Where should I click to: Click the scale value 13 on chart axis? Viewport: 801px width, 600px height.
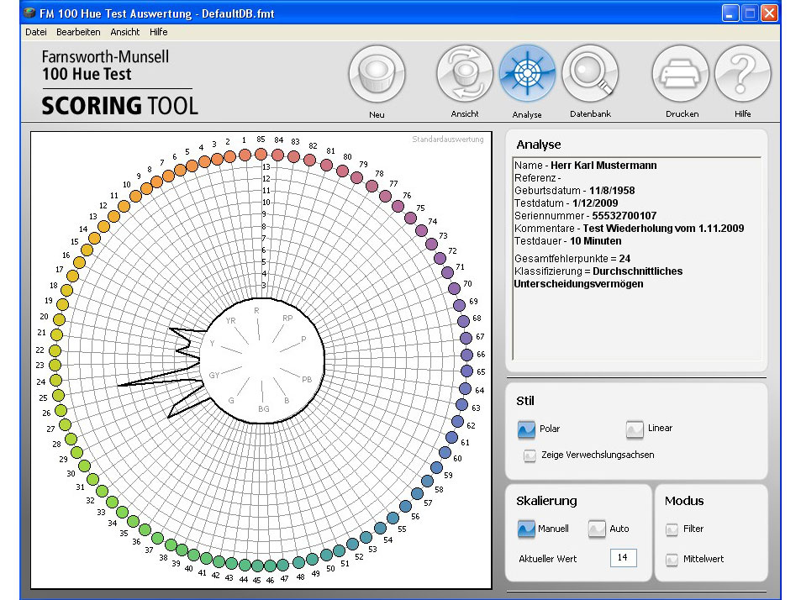pyautogui.click(x=266, y=167)
